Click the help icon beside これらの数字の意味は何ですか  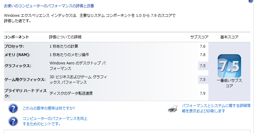(x=13, y=108)
